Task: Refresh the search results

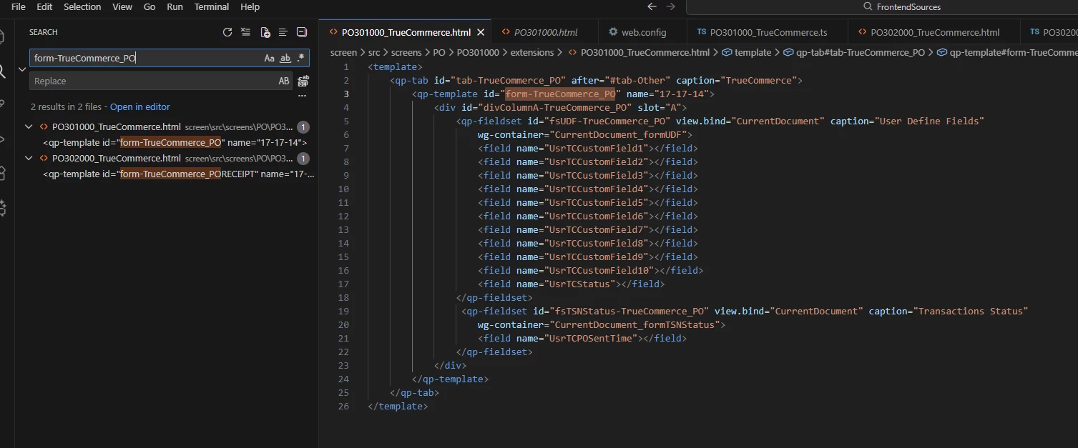Action: click(227, 32)
